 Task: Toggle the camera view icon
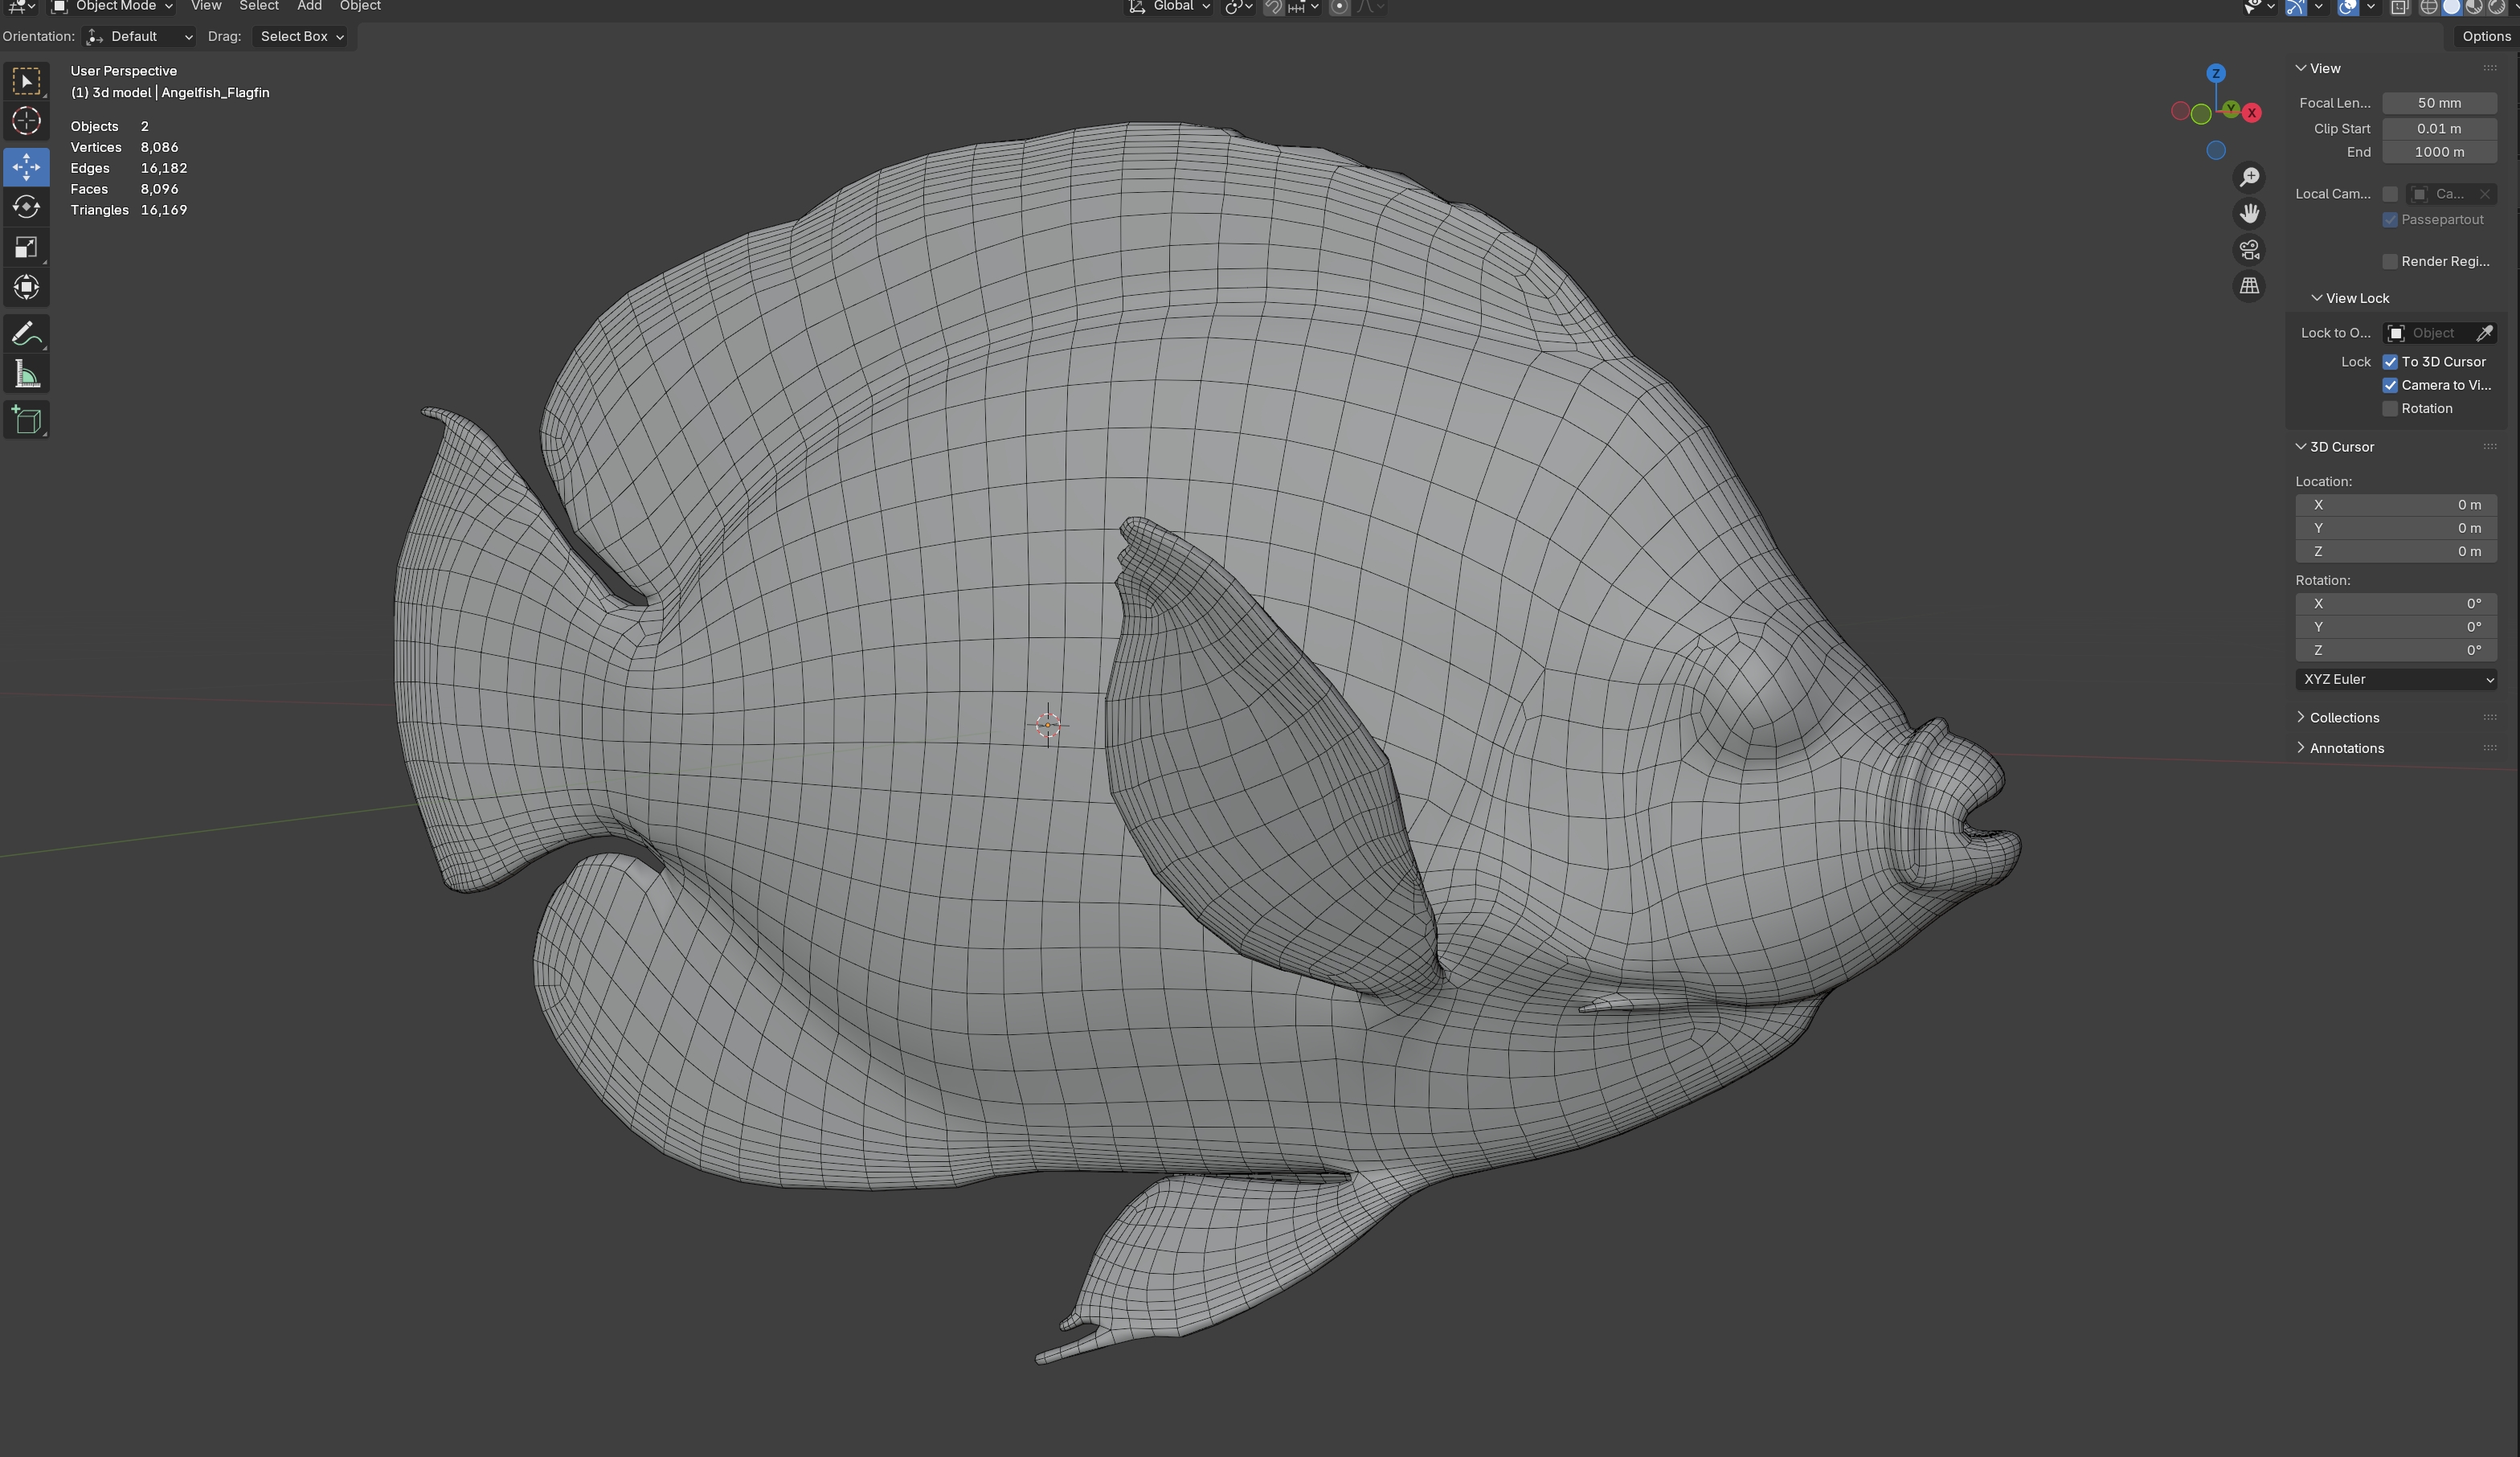2249,249
